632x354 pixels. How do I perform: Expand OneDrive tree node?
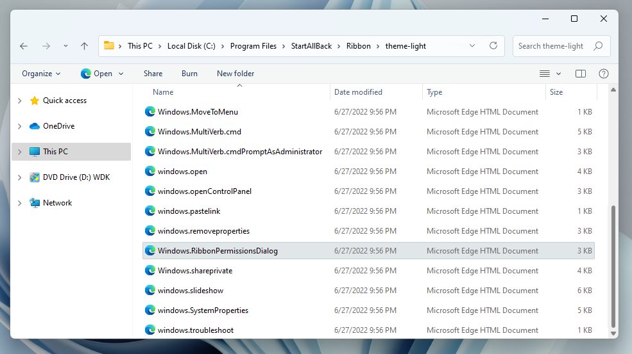(19, 126)
